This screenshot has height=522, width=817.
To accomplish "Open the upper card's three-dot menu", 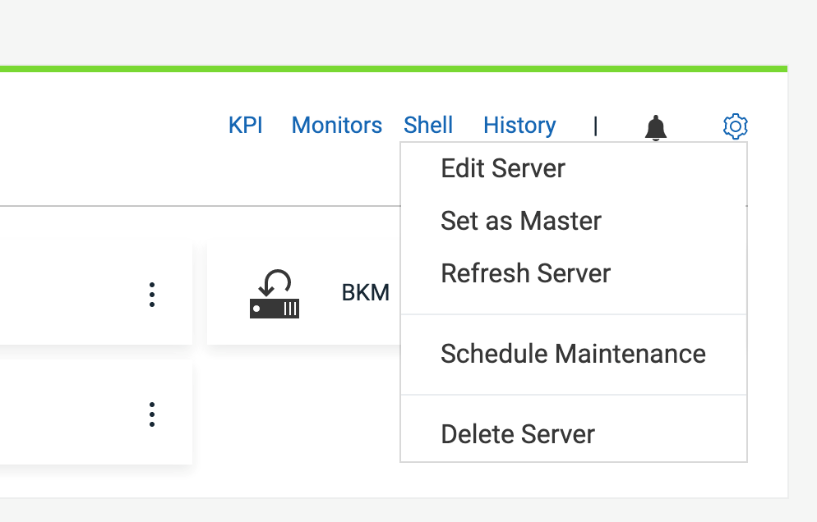I will click(151, 295).
